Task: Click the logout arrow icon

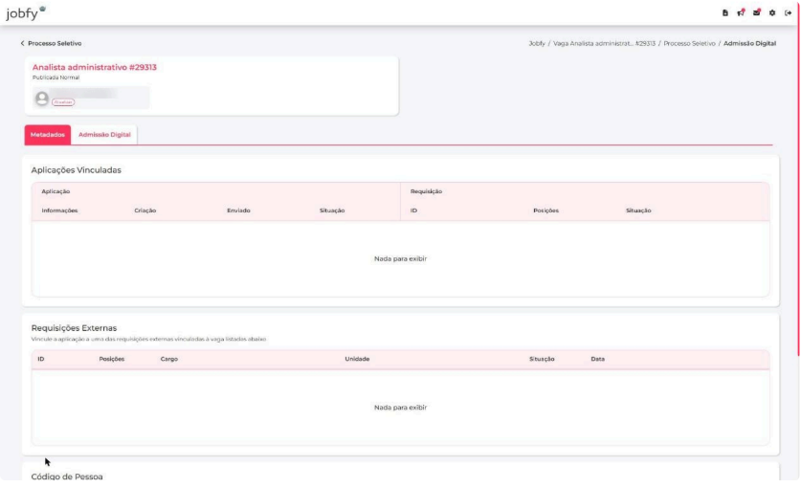Action: point(788,12)
